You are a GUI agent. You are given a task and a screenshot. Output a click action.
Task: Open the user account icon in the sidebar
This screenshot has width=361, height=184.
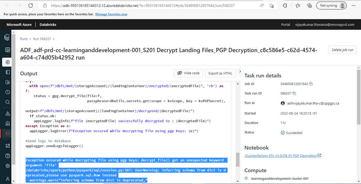pos(7,179)
